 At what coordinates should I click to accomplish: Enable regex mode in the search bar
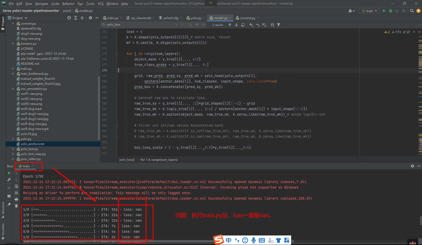(203, 25)
